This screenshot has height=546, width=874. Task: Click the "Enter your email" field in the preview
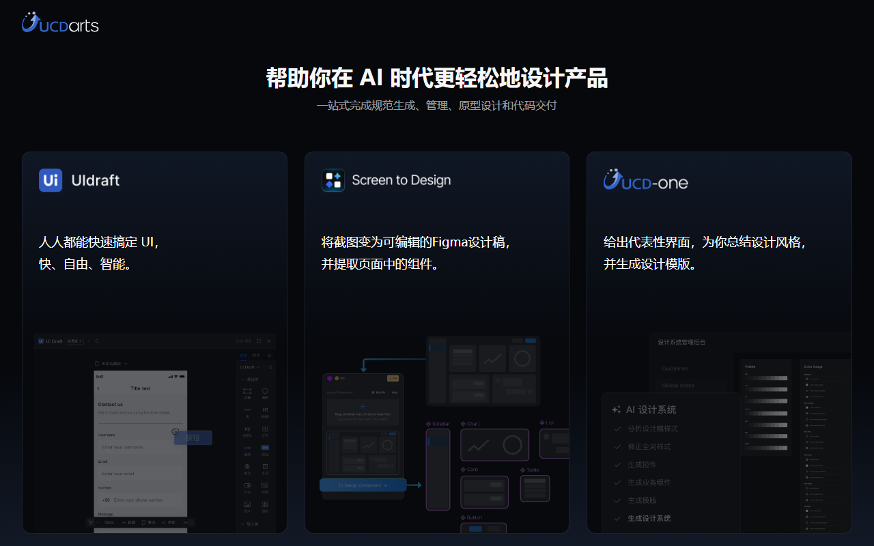140,473
